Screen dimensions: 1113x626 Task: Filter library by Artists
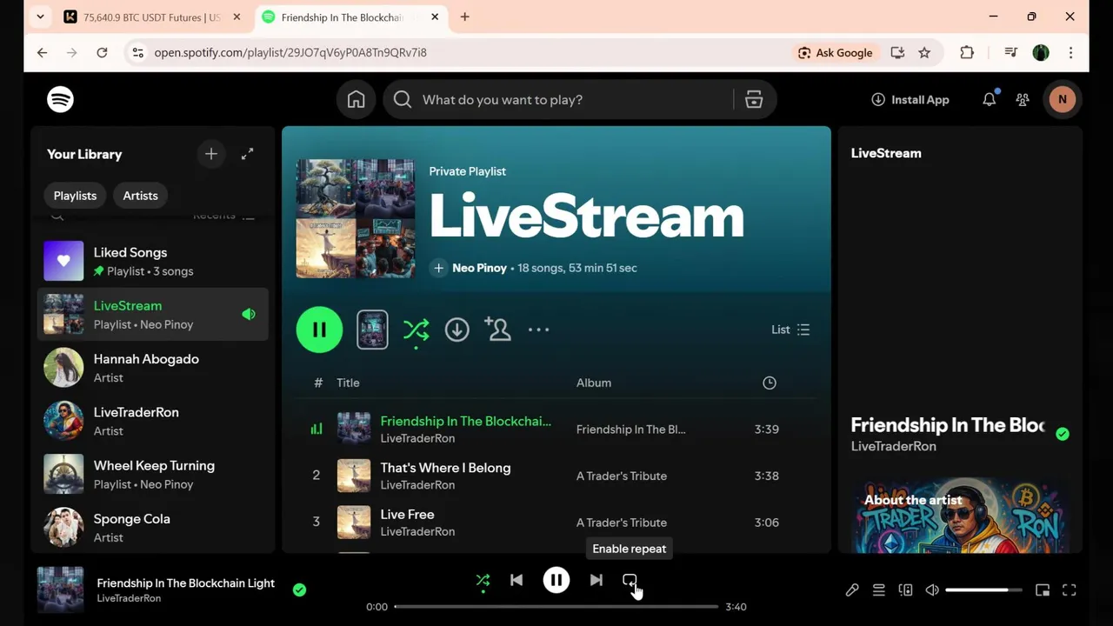[140, 196]
